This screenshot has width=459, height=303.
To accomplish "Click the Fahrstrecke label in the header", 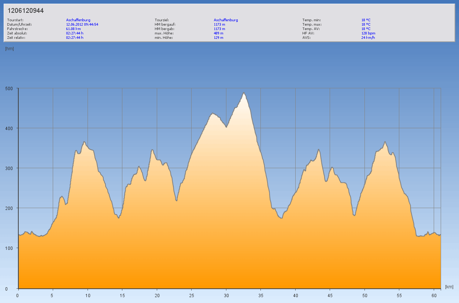I will click(x=17, y=29).
